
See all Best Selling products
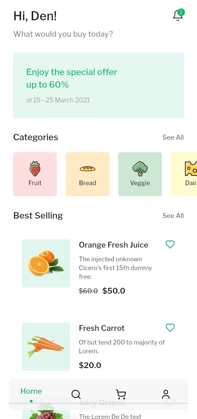[x=173, y=216]
